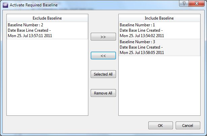
Task: Click the Include Baseline column header
Action: tap(159, 18)
